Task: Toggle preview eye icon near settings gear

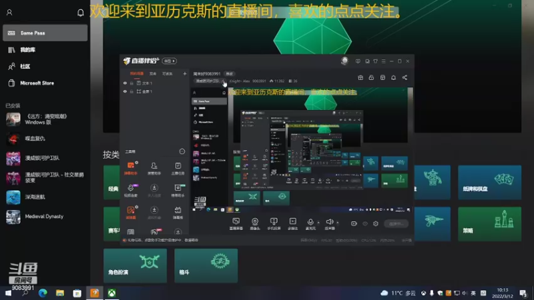Action: click(x=365, y=224)
